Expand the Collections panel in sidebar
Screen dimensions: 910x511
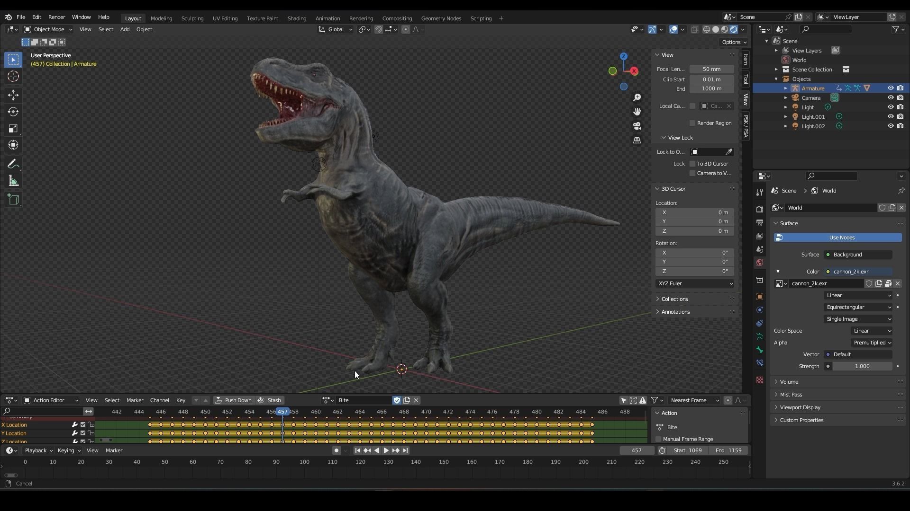click(674, 299)
